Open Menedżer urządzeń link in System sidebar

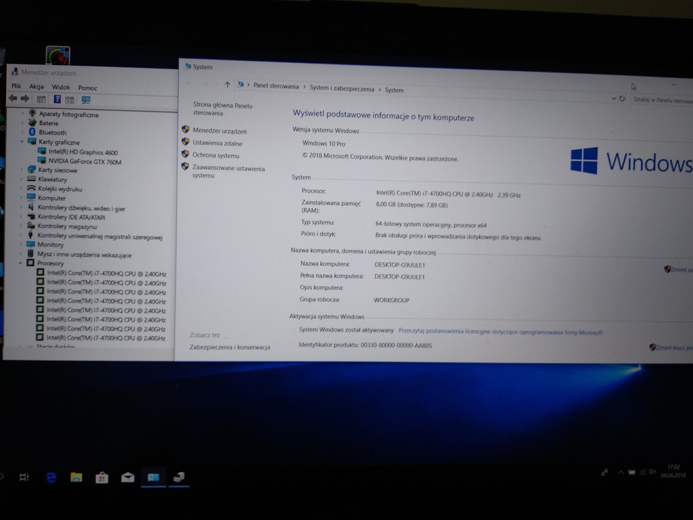[x=220, y=131]
